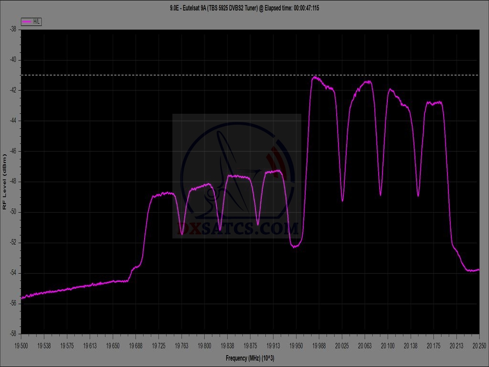Click the -44 dBm axis label
Screen dimensions: 489x367
pyautogui.click(x=12, y=120)
